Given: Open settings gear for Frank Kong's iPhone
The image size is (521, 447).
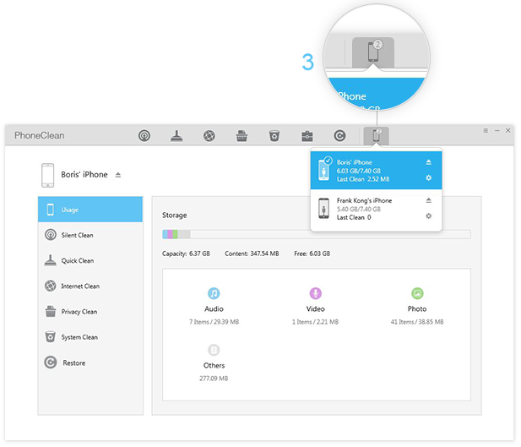Looking at the screenshot, I should click(x=429, y=216).
